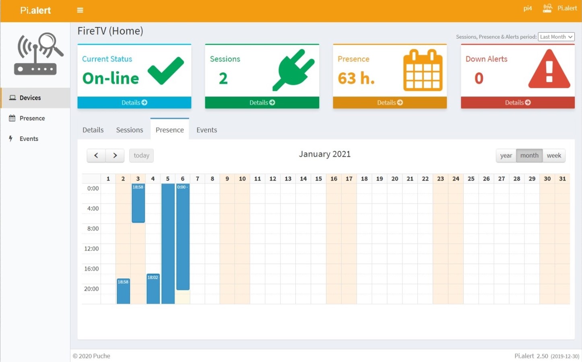Click the red warning Down Alerts icon
The height and width of the screenshot is (362, 582).
tap(549, 69)
